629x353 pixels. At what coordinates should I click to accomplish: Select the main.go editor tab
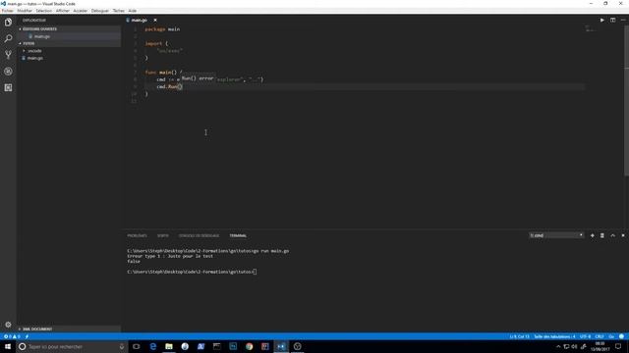(x=139, y=20)
